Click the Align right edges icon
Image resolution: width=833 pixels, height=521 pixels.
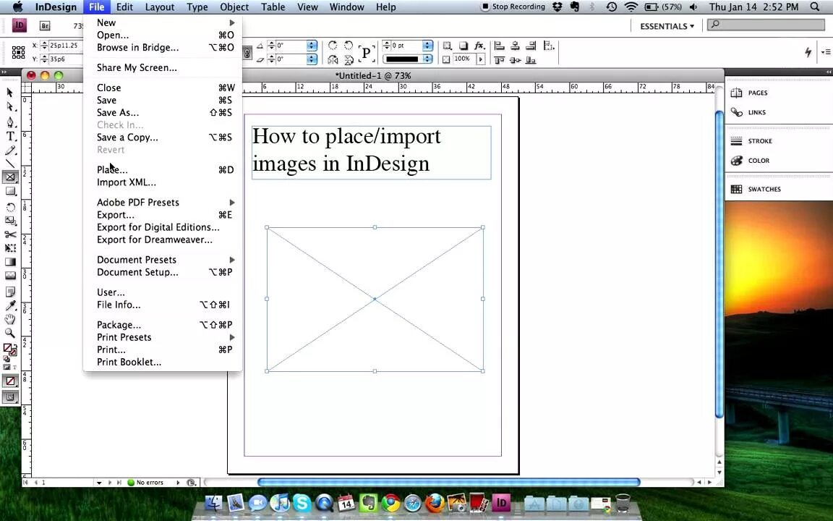click(x=531, y=46)
